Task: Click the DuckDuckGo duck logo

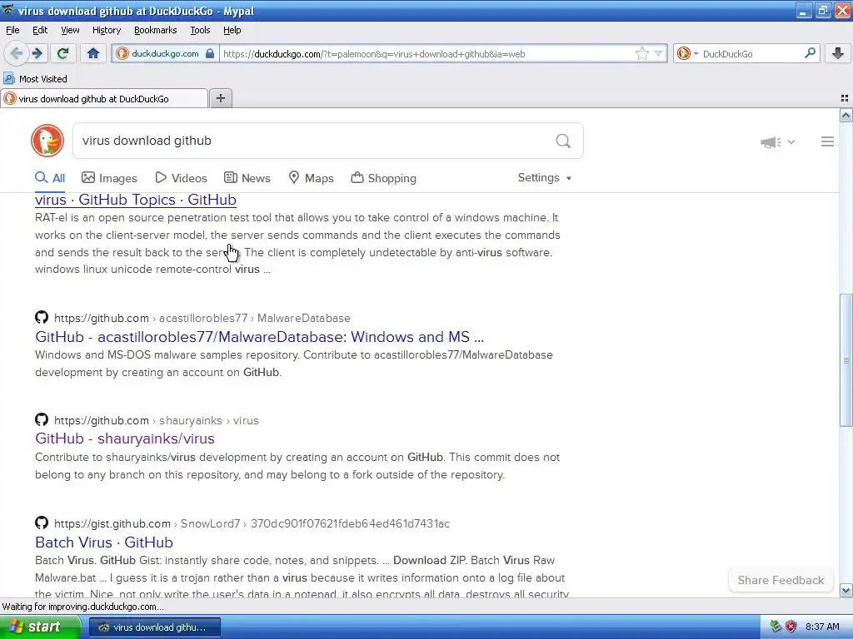Action: click(47, 141)
